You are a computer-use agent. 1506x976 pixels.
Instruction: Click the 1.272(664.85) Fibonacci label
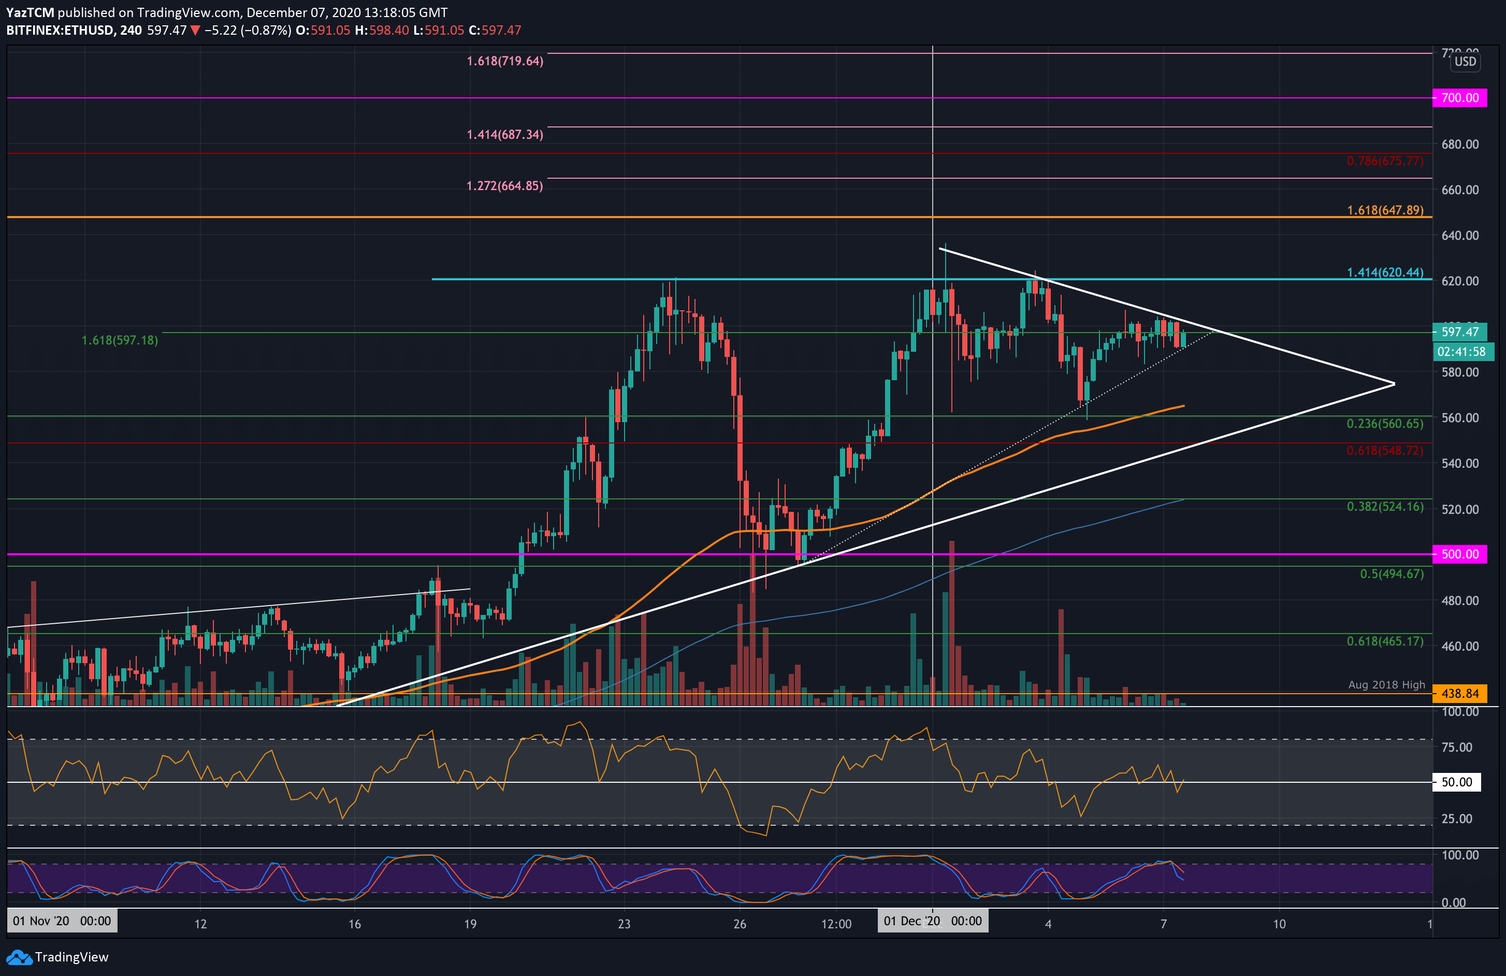[x=505, y=186]
